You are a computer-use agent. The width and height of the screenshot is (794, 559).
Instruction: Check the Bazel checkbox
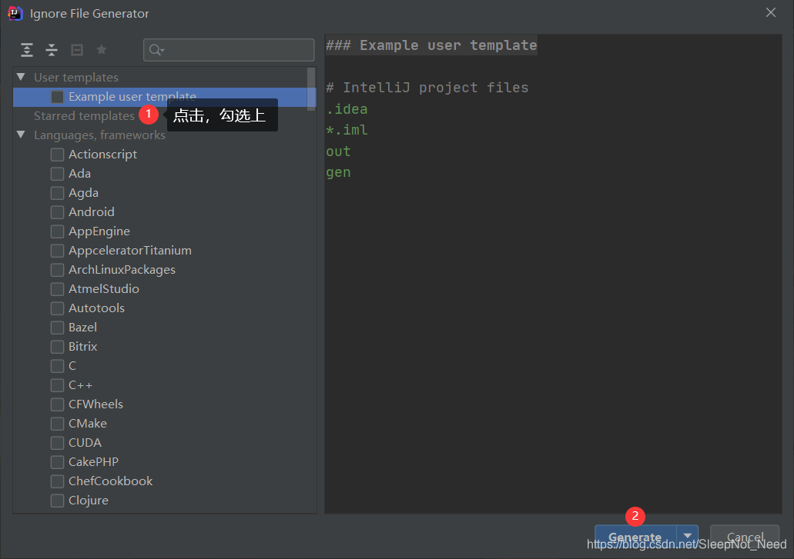[57, 327]
